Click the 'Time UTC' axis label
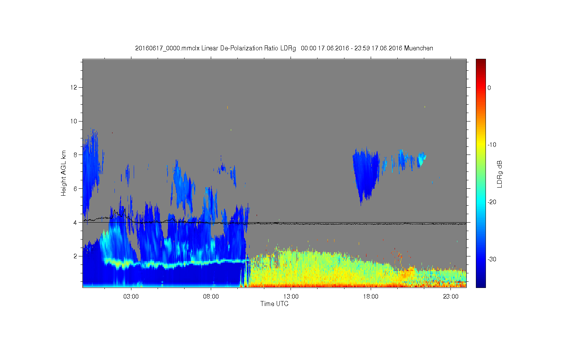This screenshot has width=578, height=346. pyautogui.click(x=274, y=304)
